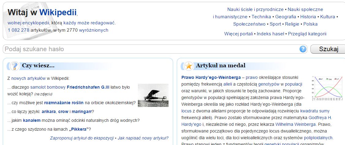
Task: Open the locus link before z dwoma allelami
Action: click(x=186, y=111)
